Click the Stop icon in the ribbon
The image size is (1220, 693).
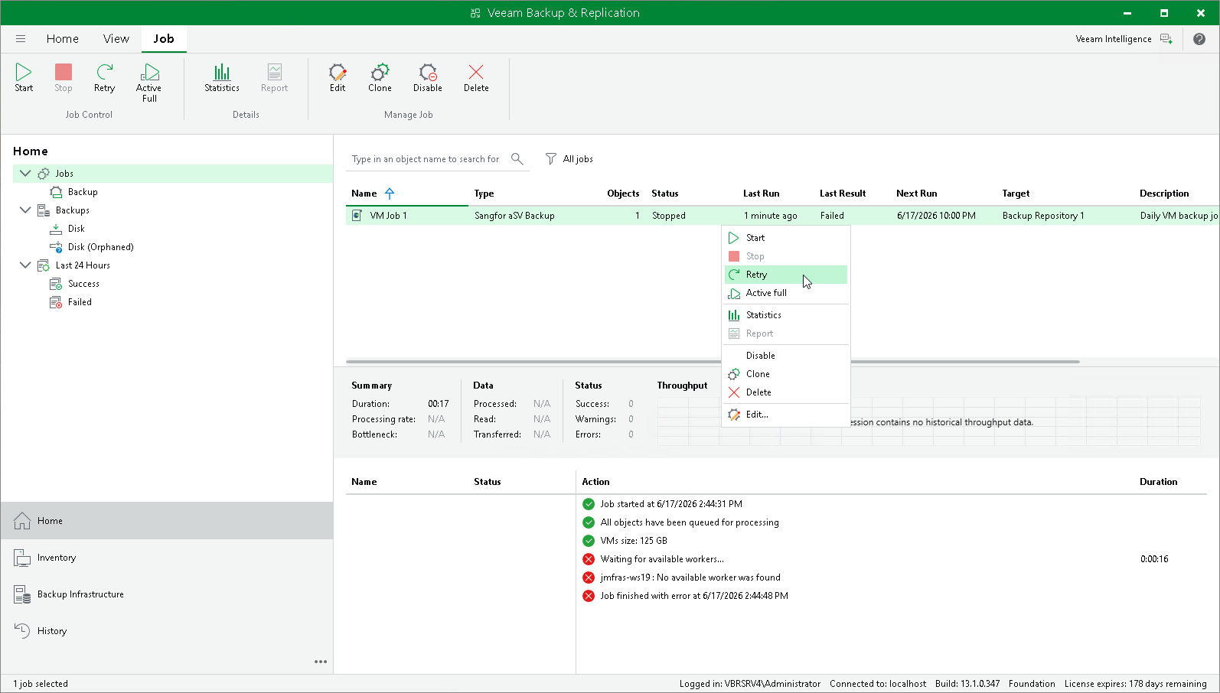point(64,73)
